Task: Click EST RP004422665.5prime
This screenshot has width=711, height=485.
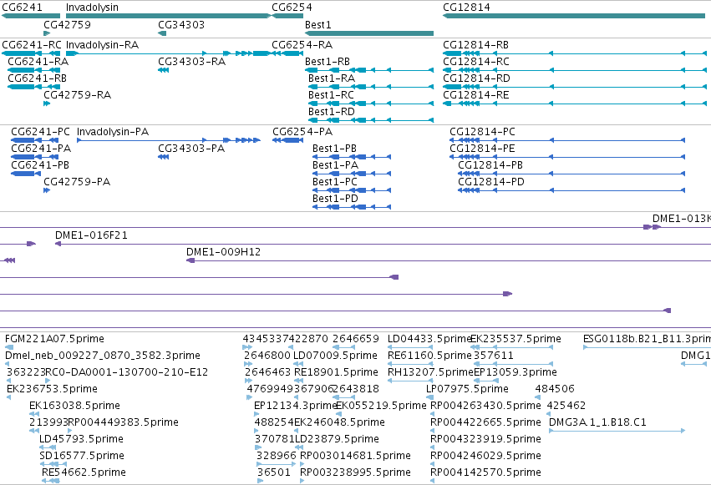Action: 485,422
